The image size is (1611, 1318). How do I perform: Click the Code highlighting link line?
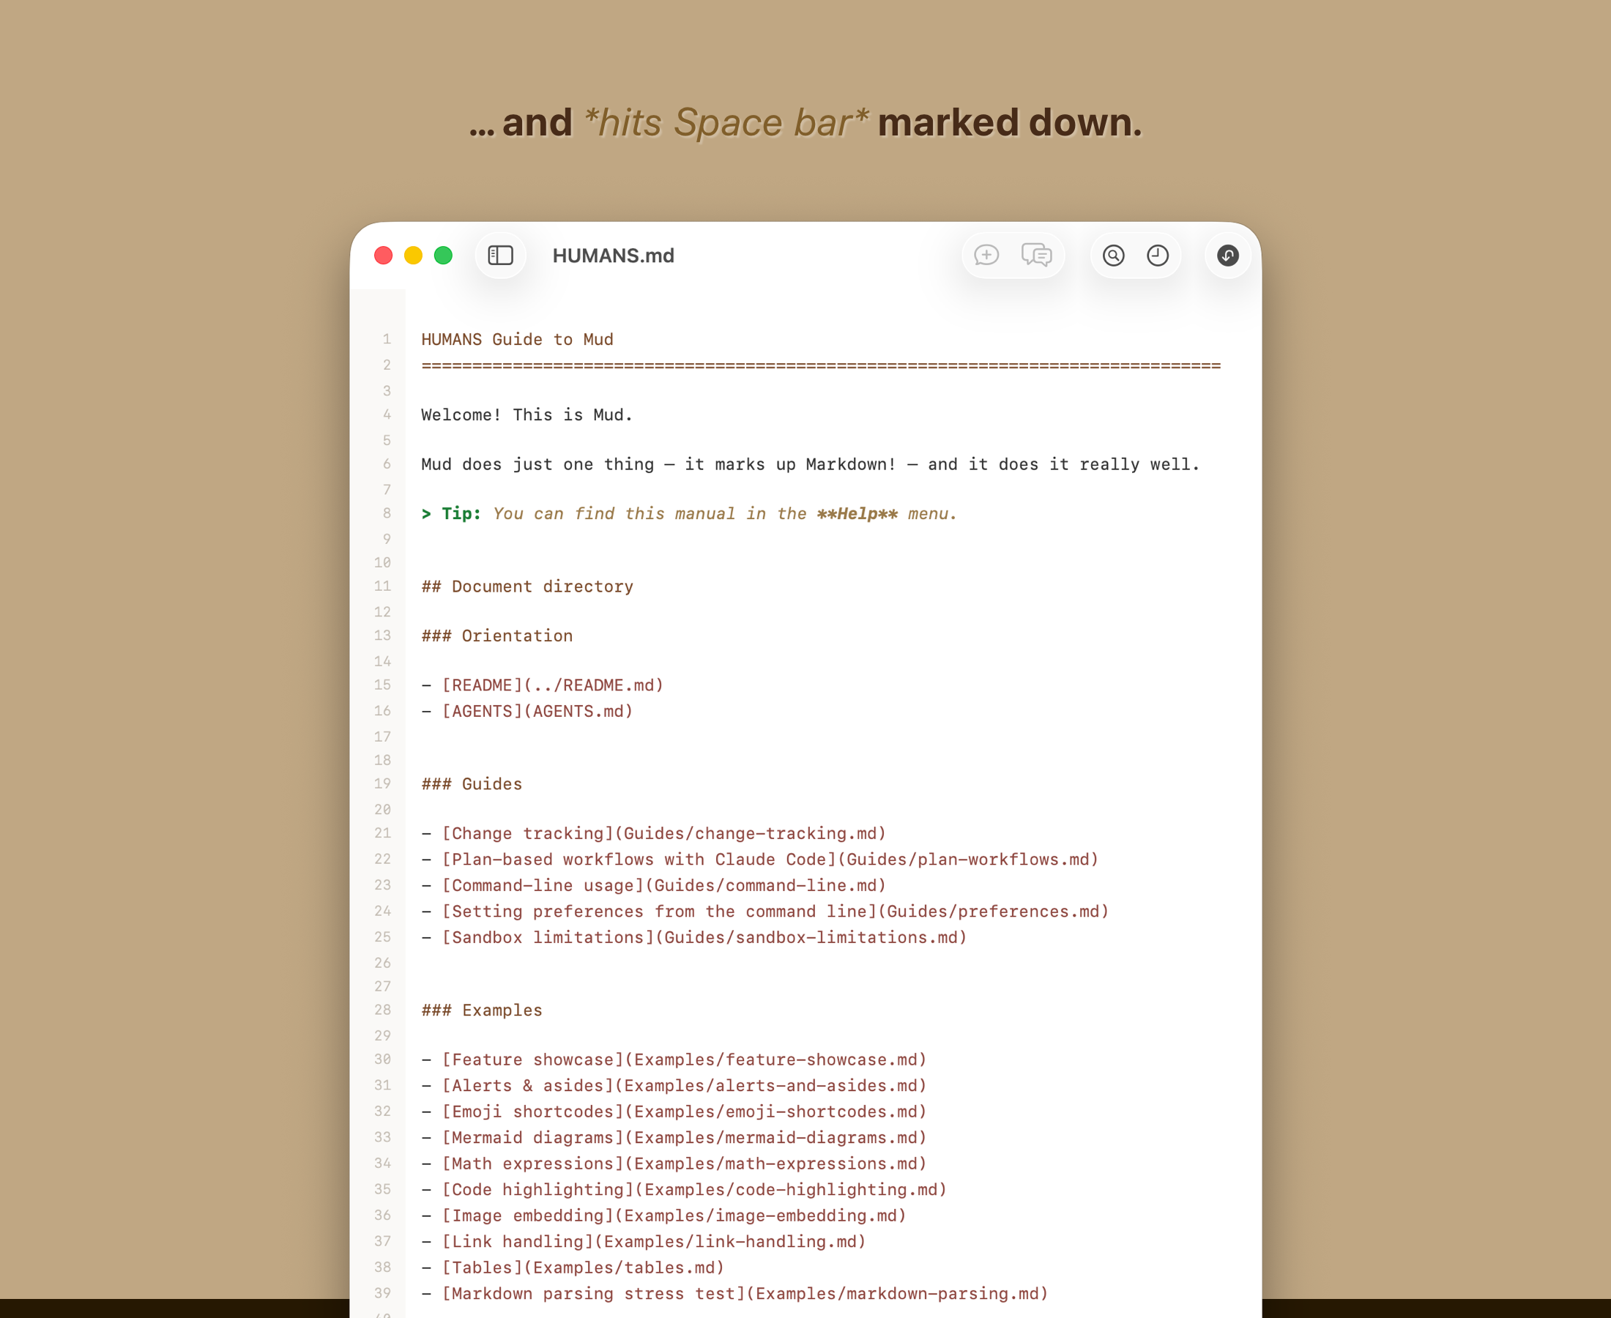(x=684, y=1189)
